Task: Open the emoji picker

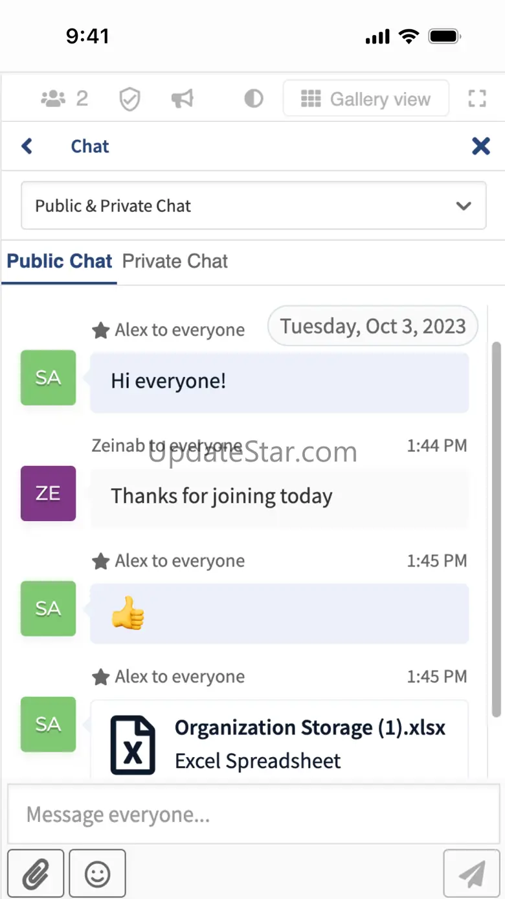Action: click(x=97, y=874)
